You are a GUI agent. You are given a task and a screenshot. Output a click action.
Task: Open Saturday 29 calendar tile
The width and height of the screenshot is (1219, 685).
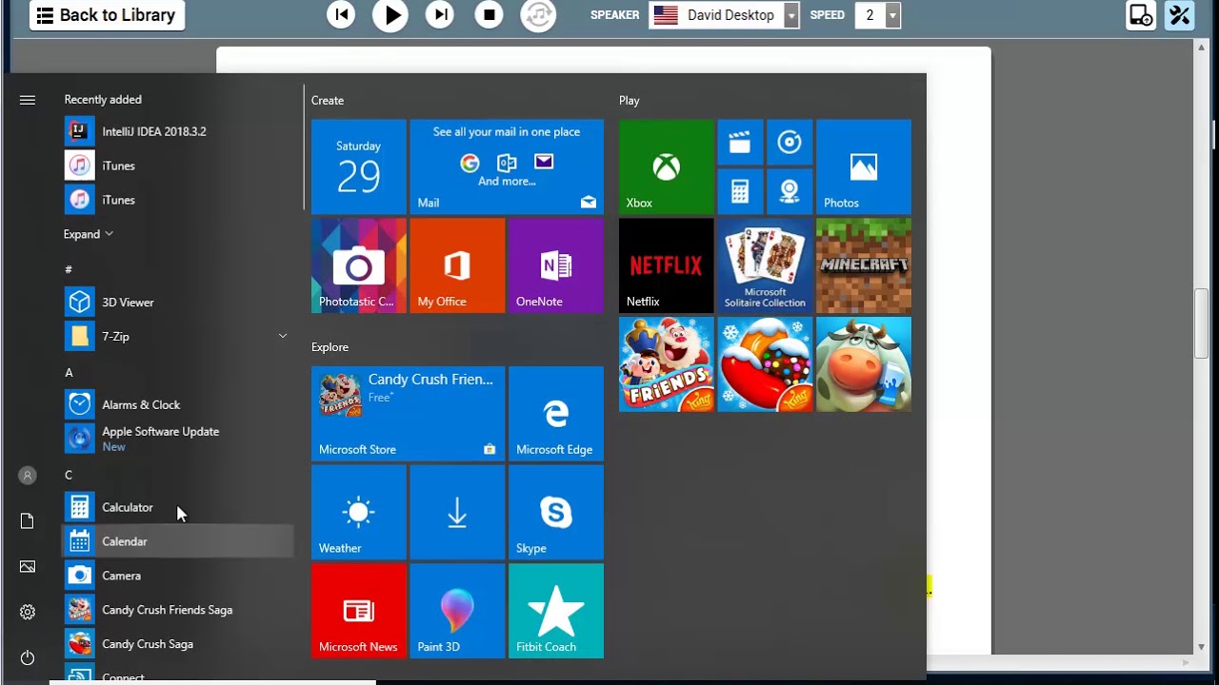[x=359, y=166]
